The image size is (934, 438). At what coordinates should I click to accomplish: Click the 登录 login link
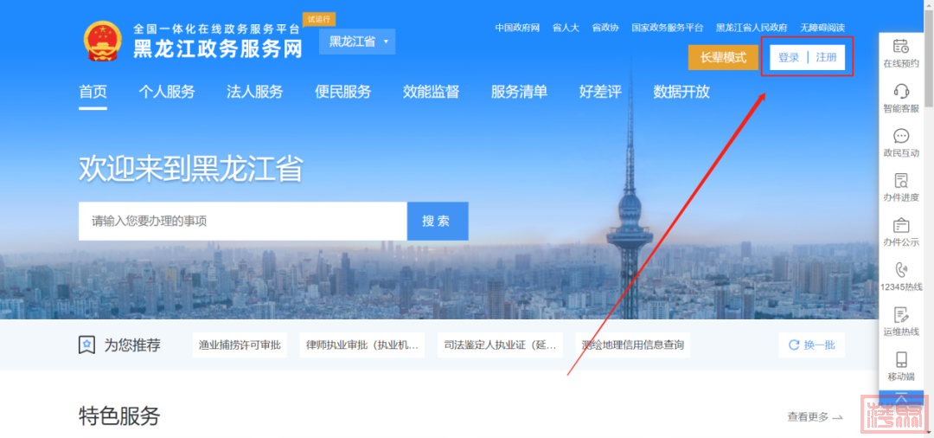pos(789,58)
